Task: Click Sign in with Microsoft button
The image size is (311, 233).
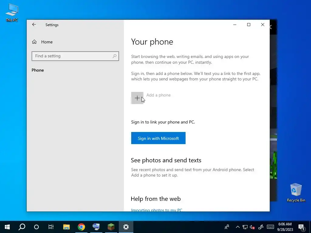Action: click(158, 138)
